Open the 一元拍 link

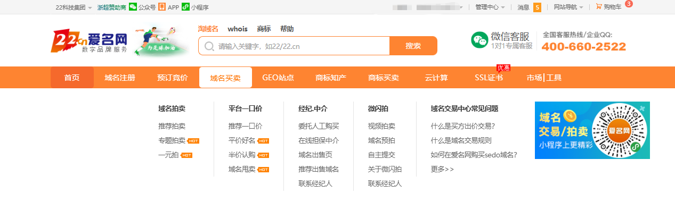tap(168, 155)
